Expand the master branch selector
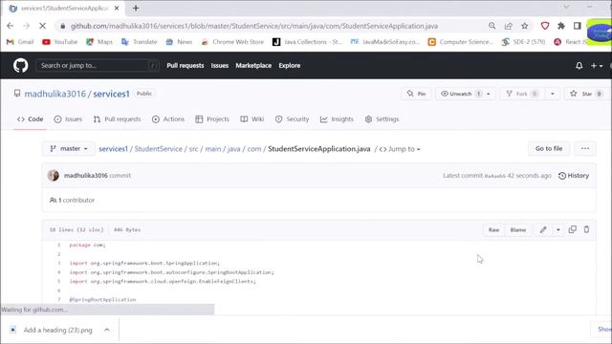612x344 pixels. coord(69,149)
